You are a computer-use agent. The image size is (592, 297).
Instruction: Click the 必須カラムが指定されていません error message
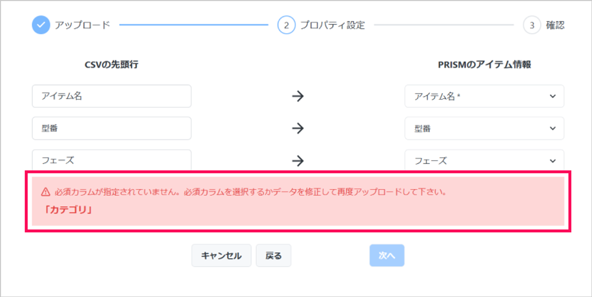pos(252,192)
